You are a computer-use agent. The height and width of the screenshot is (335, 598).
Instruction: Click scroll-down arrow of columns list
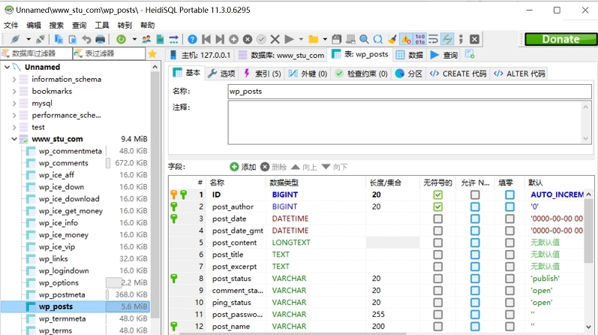pos(588,327)
